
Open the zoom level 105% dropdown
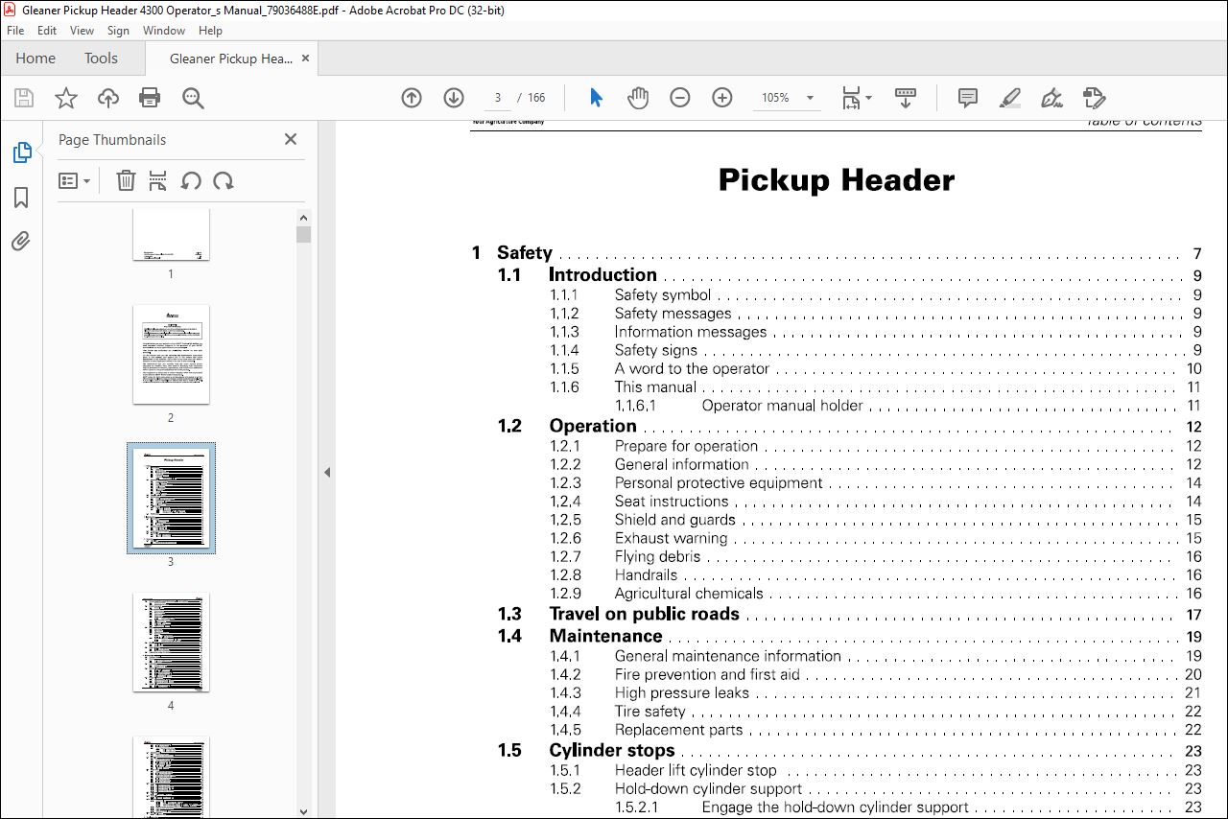[x=811, y=98]
